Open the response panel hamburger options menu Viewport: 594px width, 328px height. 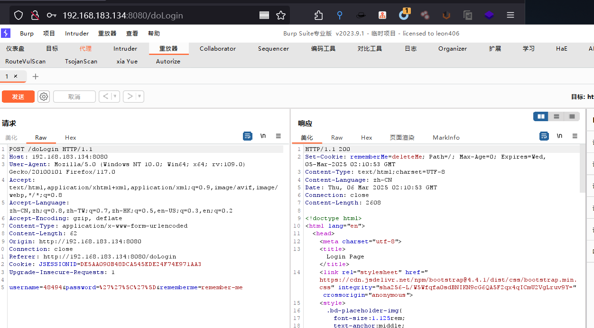[575, 136]
